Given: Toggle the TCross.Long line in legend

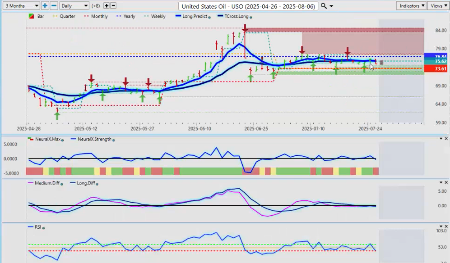Looking at the screenshot, I should [x=232, y=16].
